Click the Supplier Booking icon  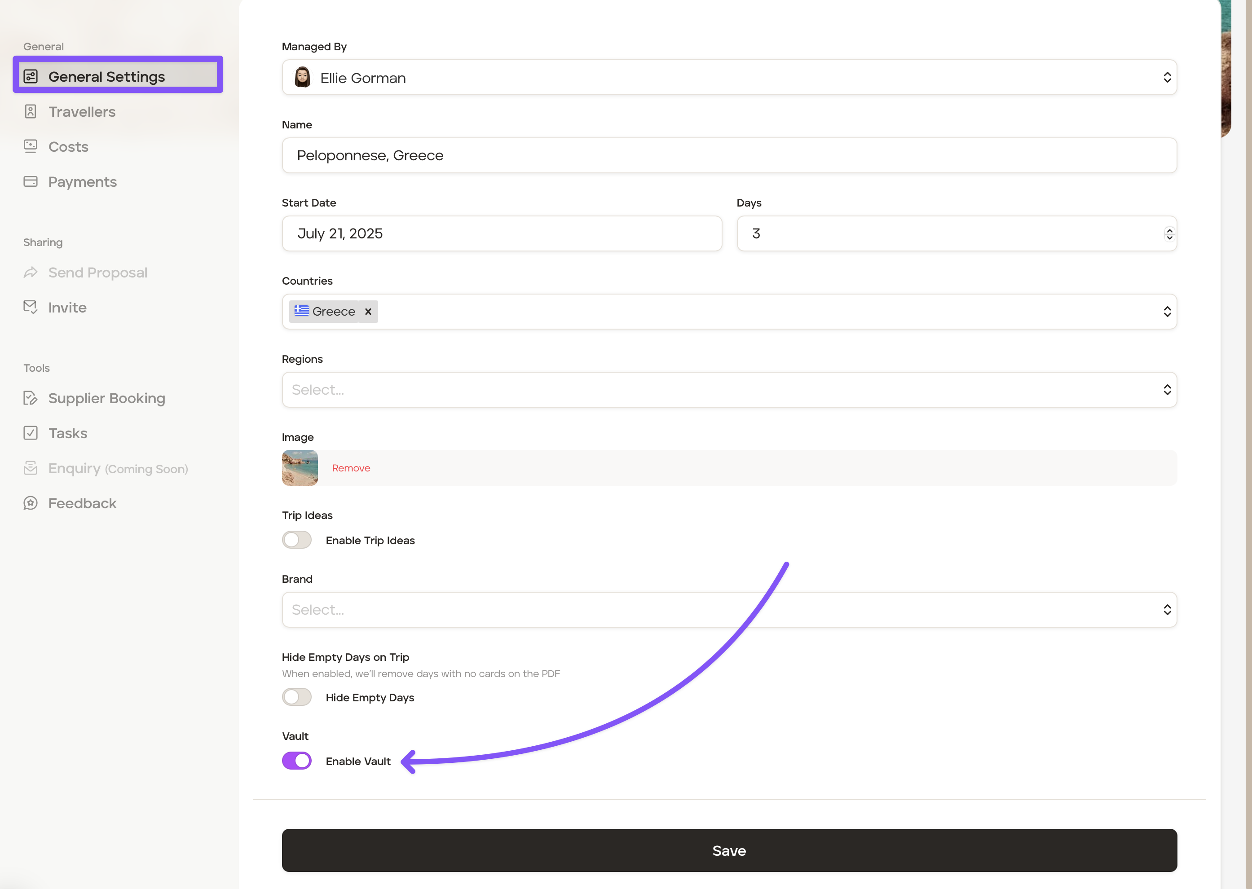31,398
